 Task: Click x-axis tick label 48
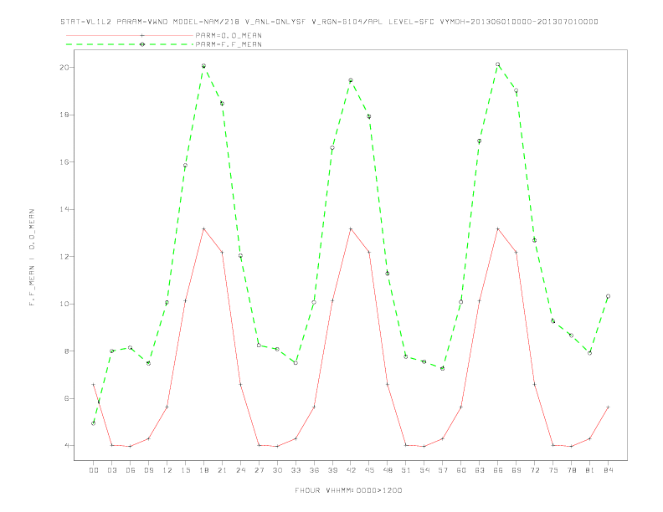pos(388,470)
